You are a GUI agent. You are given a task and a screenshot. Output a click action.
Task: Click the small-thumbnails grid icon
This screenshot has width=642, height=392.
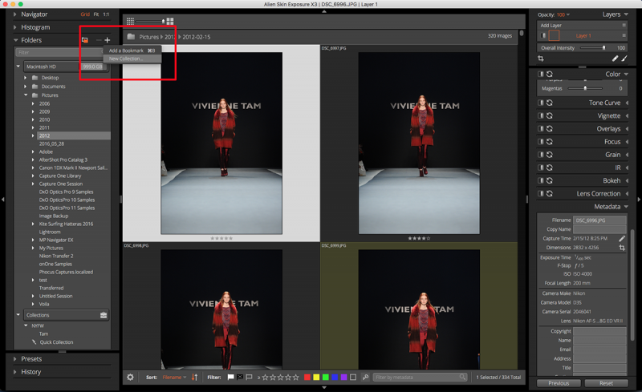click(130, 21)
